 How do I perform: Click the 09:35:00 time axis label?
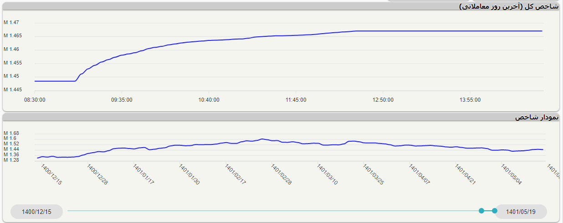[122, 100]
